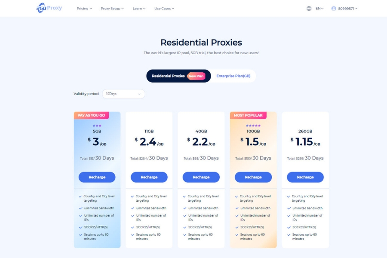This screenshot has width=387, height=258.
Task: Click the 5GB plan title
Action: pos(97,131)
